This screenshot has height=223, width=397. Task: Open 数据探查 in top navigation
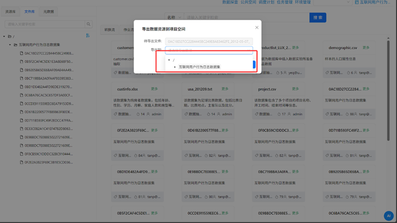230,2
